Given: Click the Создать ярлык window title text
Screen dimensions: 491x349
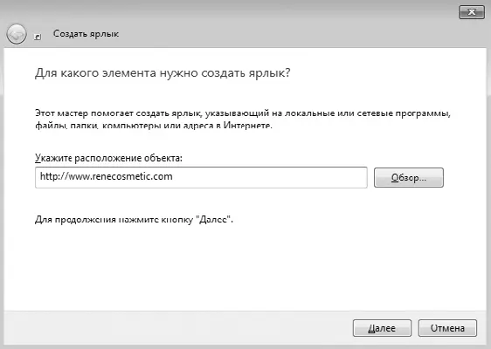Looking at the screenshot, I should click(x=86, y=33).
